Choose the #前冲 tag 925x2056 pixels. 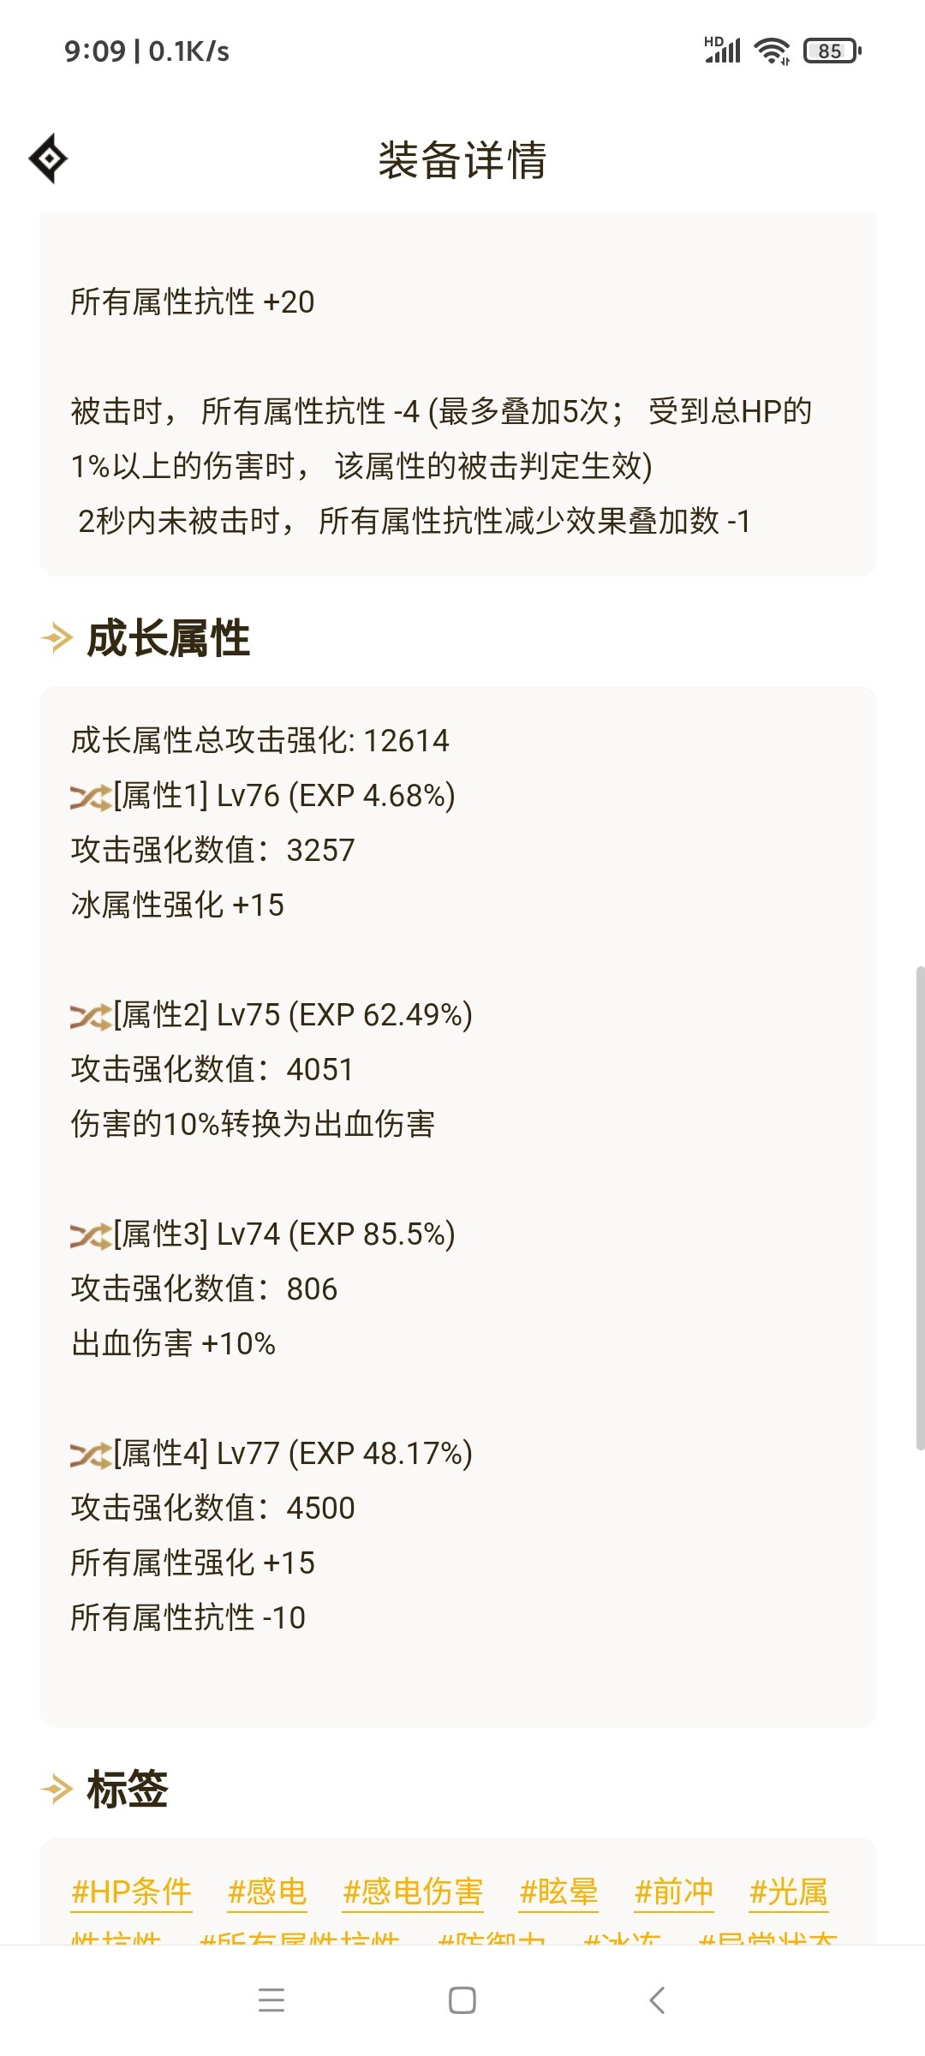[674, 1892]
